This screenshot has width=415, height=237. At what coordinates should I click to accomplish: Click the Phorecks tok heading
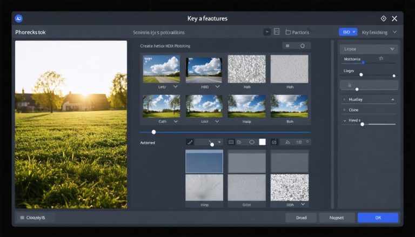coord(30,32)
